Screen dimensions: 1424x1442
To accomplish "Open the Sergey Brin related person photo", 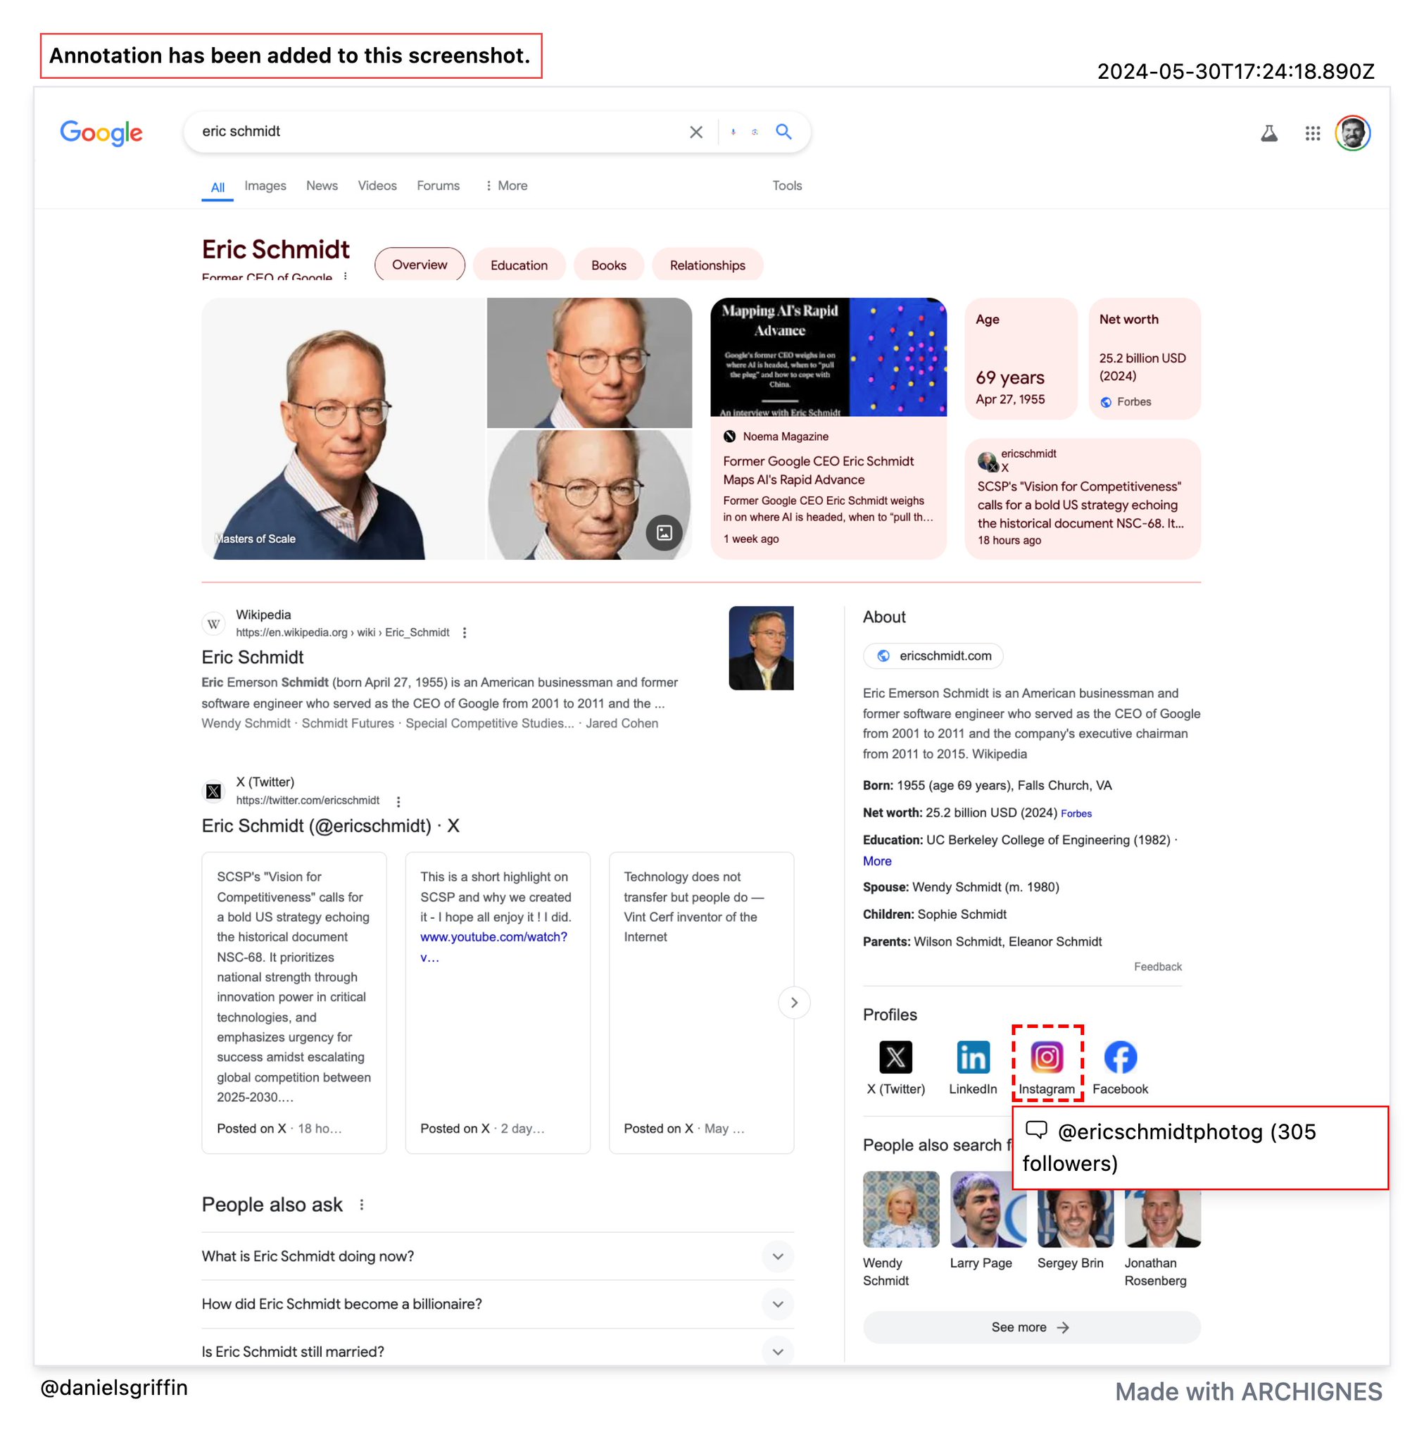I will tap(1075, 1218).
